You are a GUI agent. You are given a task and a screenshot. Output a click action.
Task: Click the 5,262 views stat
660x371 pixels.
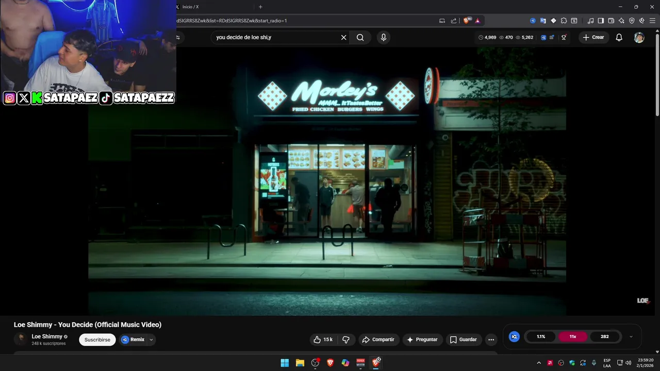coord(524,37)
